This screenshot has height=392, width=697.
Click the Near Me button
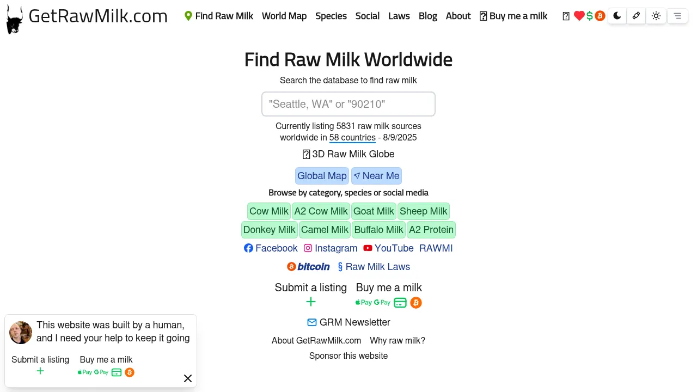pos(376,176)
